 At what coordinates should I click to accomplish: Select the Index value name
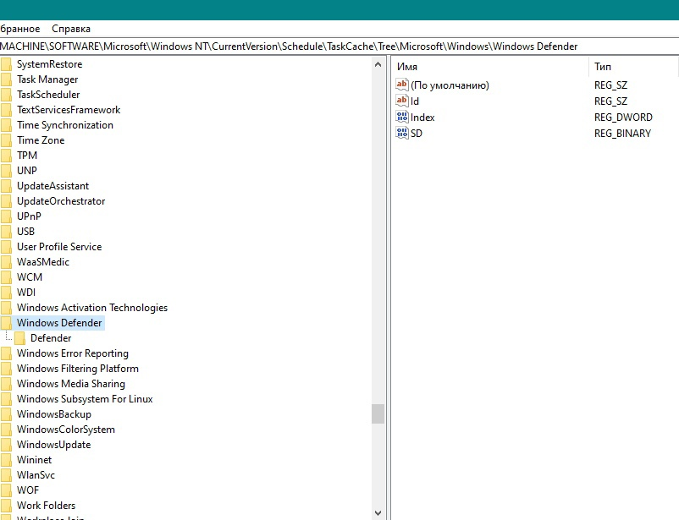[x=422, y=118]
